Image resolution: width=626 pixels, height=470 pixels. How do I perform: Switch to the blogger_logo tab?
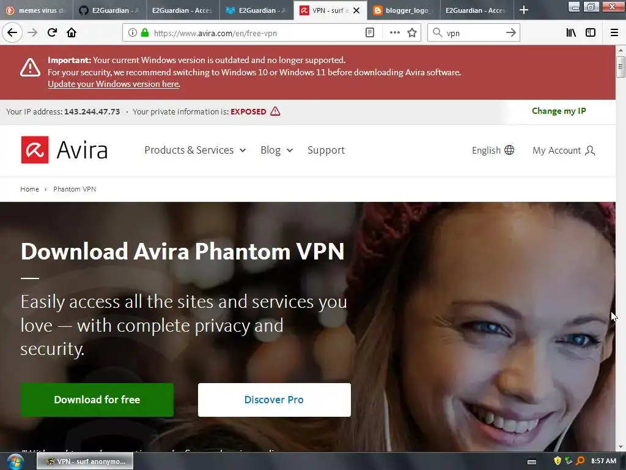point(403,10)
